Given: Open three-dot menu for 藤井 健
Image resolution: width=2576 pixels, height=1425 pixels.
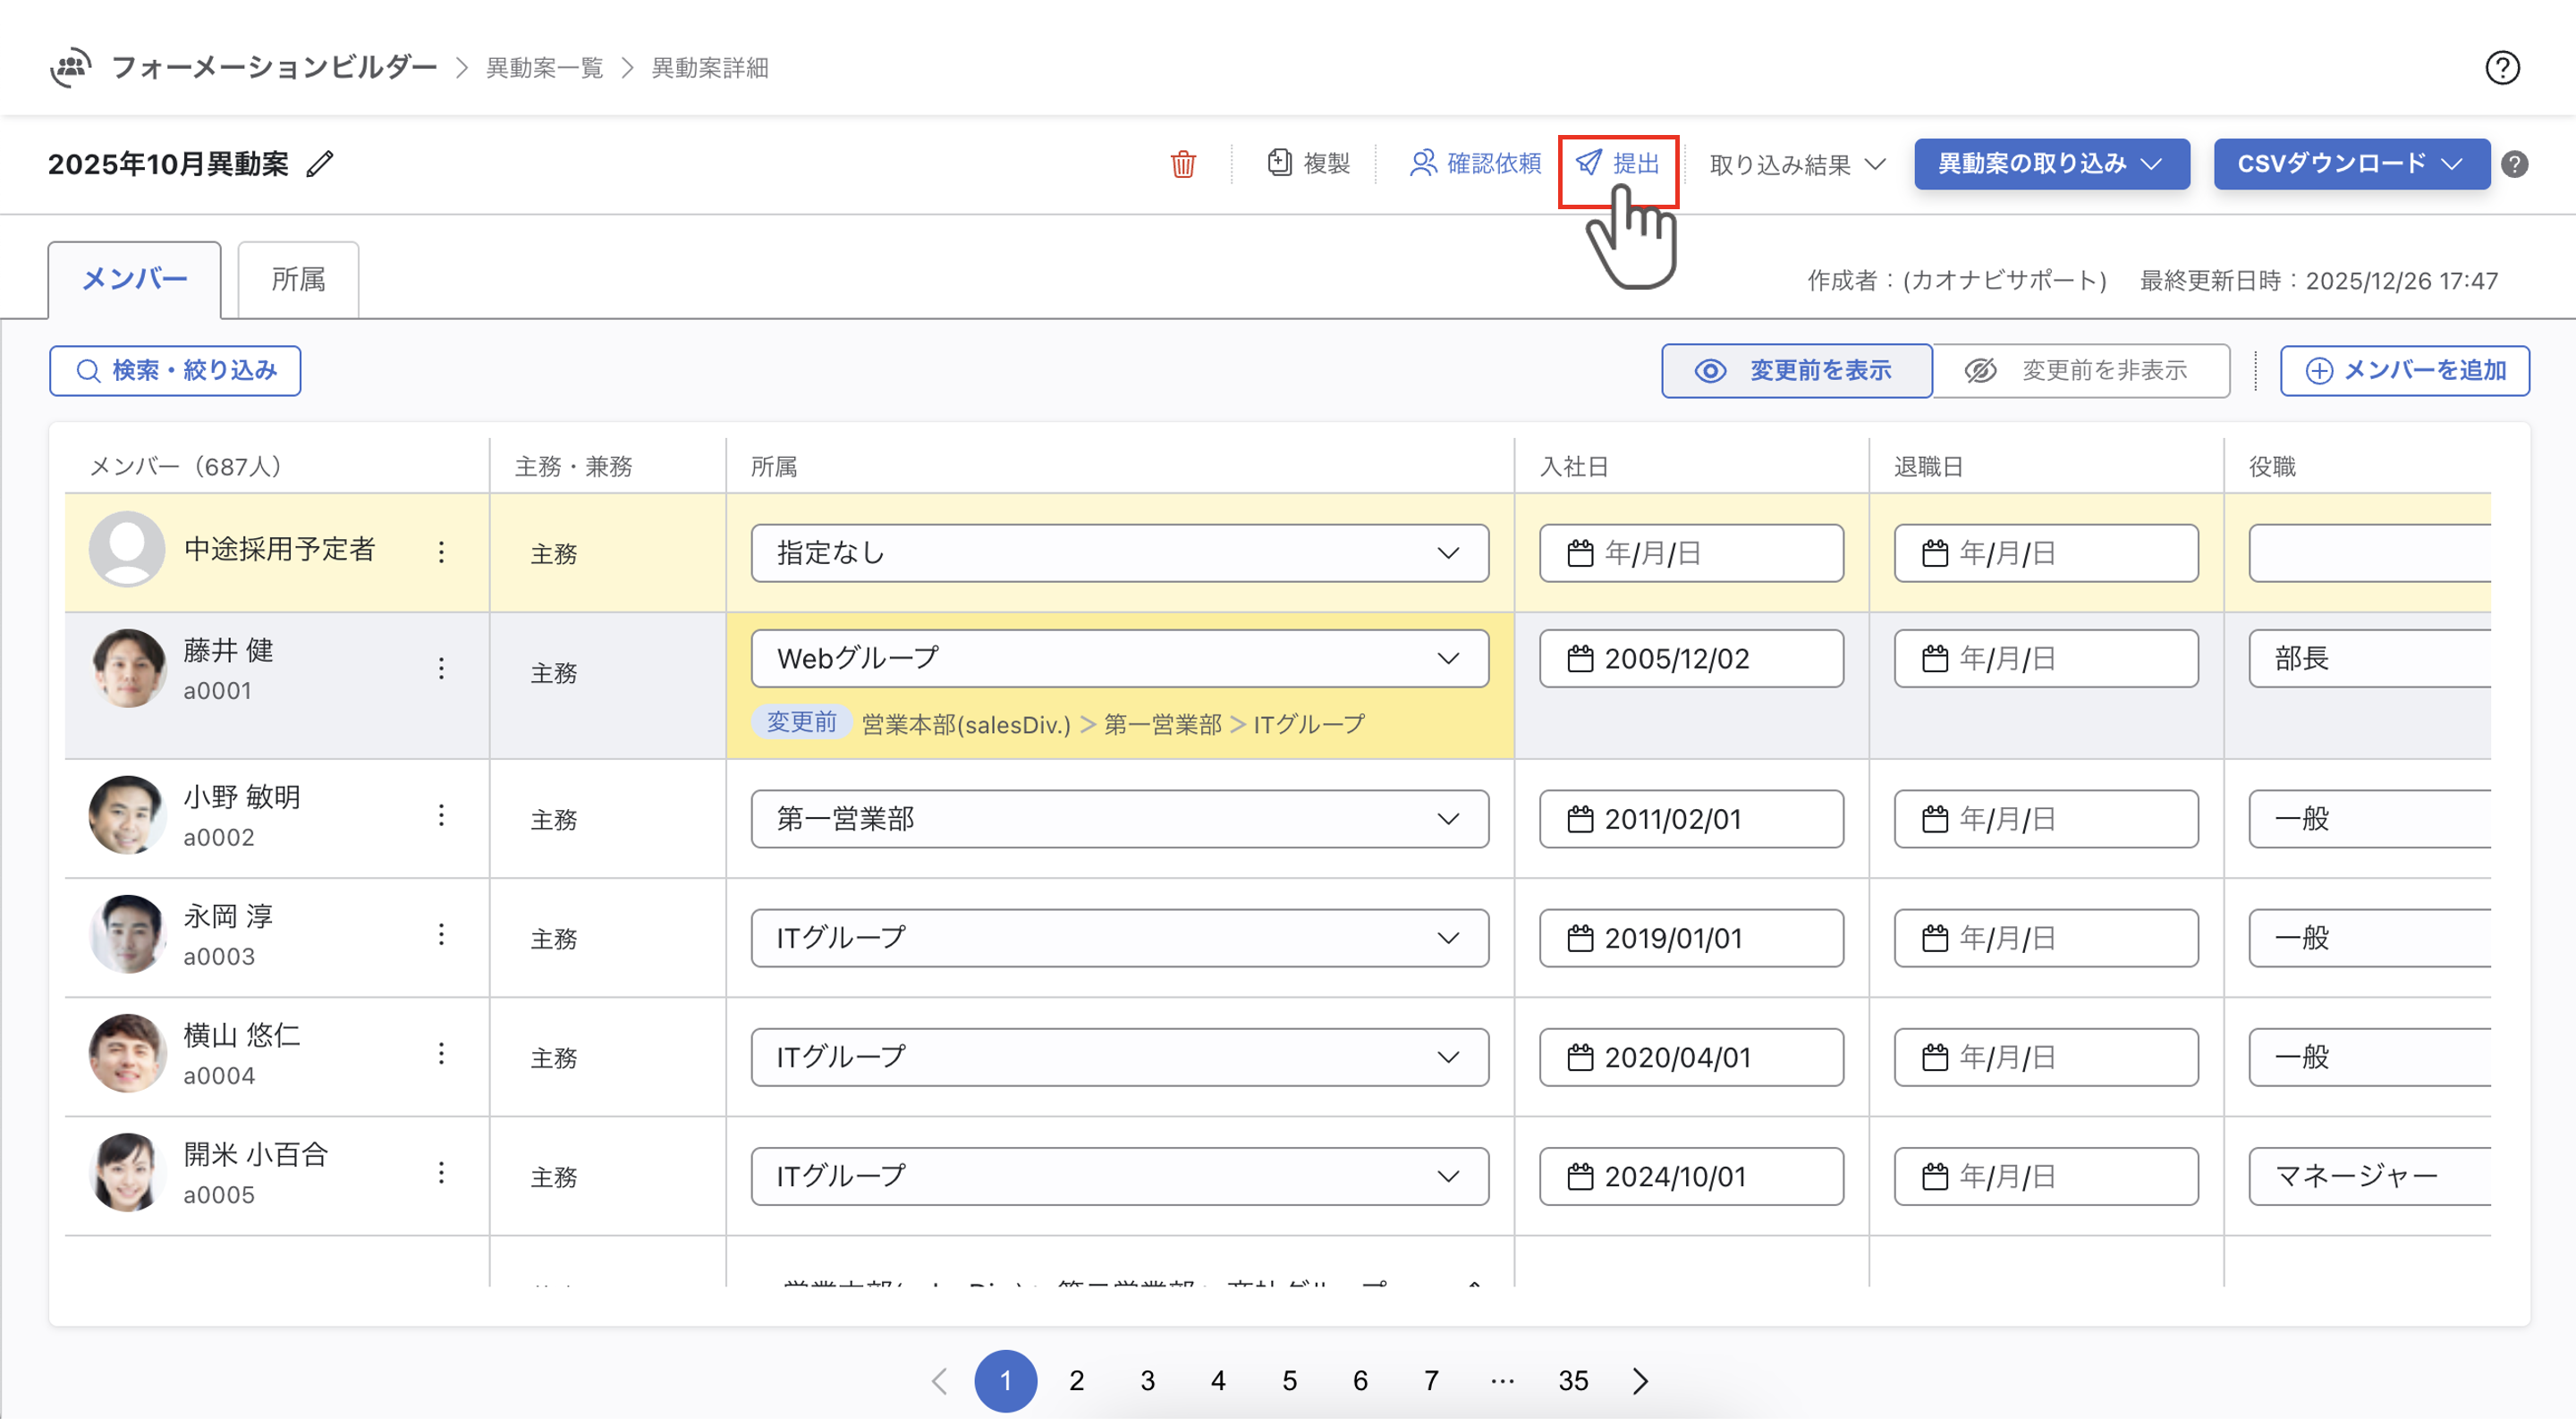Looking at the screenshot, I should [x=441, y=670].
